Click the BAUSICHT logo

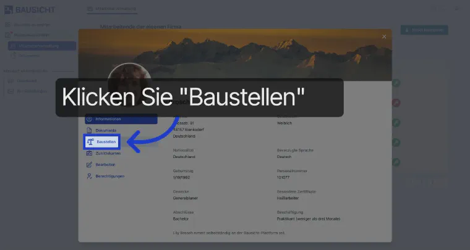tap(30, 10)
